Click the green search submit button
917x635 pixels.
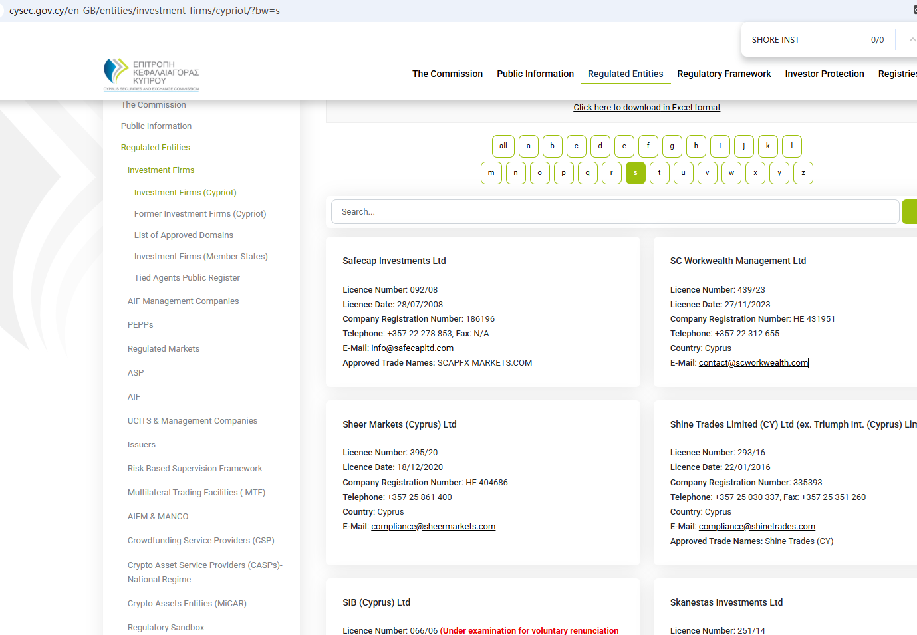pos(910,212)
